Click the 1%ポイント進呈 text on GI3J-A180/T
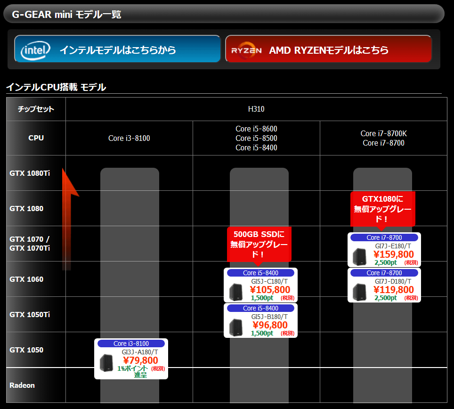Image resolution: width=454 pixels, height=409 pixels. 133,372
